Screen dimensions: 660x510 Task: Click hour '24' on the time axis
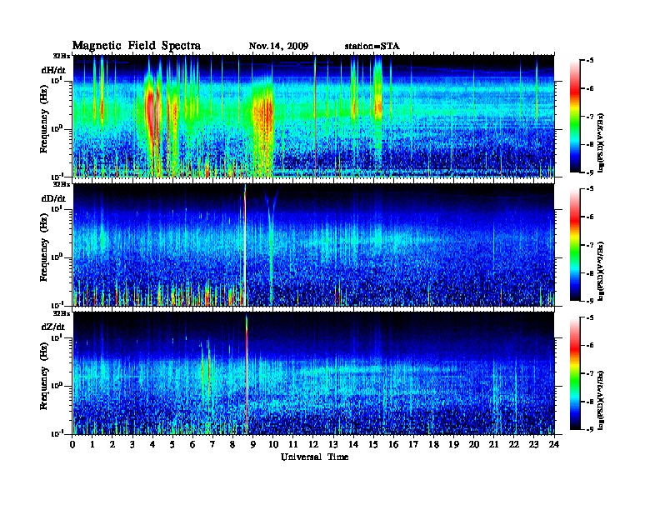(554, 444)
